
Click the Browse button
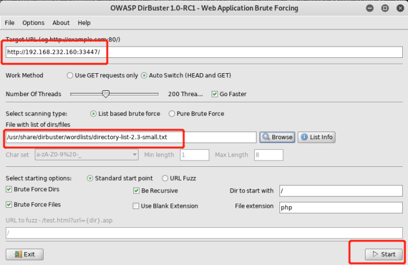[x=277, y=137]
